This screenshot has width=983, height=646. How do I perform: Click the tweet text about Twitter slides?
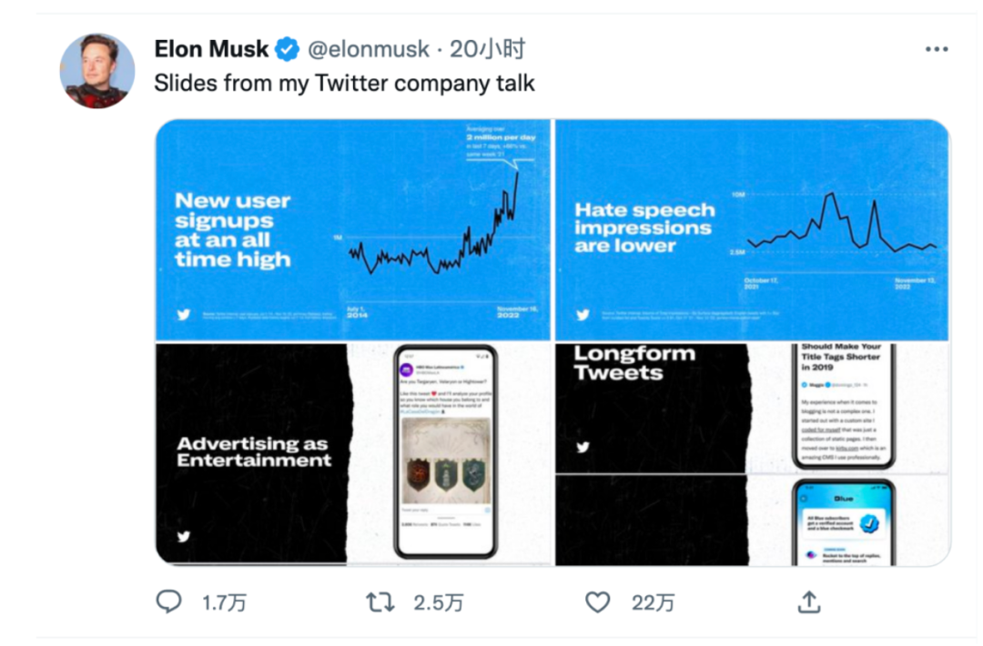(344, 84)
